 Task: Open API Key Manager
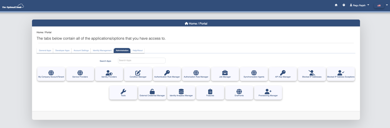pos(283,74)
